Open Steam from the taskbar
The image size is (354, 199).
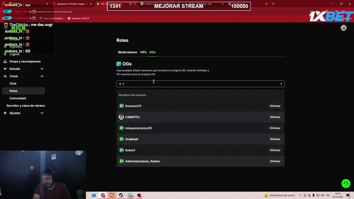[x=121, y=195]
